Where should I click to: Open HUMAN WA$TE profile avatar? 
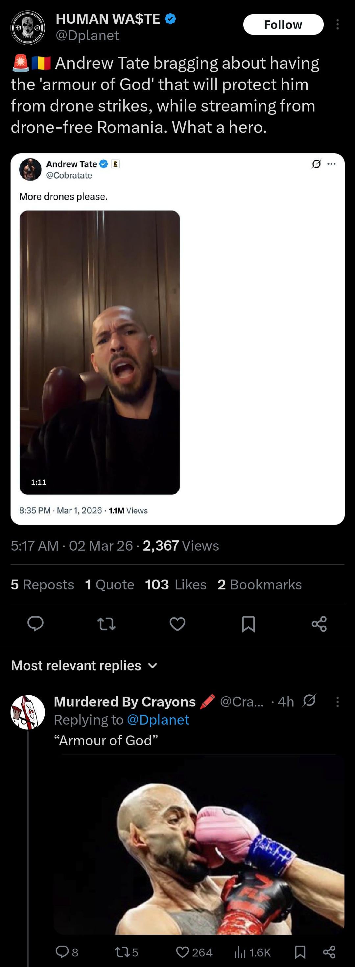point(28,27)
